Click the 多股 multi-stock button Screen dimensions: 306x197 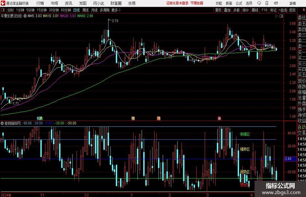click(236, 10)
